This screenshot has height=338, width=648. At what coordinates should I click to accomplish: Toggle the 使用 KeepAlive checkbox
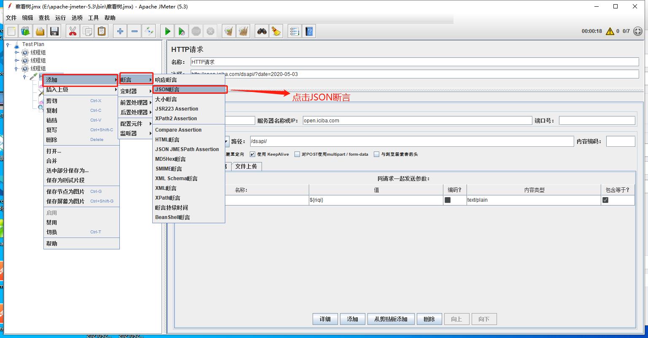coord(253,154)
